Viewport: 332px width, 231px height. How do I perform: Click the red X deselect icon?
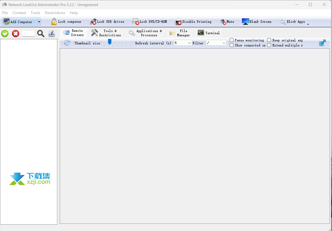15,33
